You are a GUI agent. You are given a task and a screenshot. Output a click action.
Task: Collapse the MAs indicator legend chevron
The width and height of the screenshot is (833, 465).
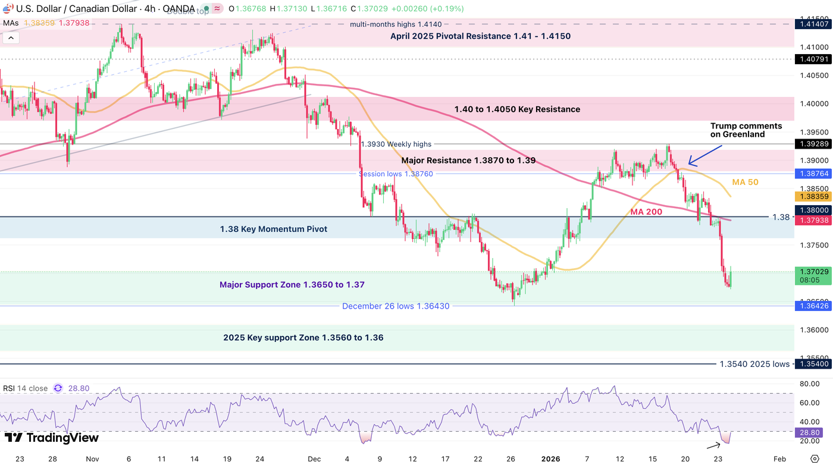click(x=11, y=37)
